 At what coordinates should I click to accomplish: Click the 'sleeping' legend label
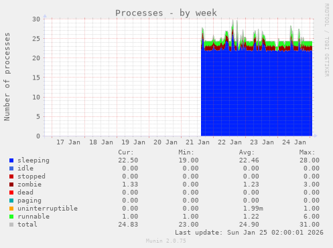[34, 160]
